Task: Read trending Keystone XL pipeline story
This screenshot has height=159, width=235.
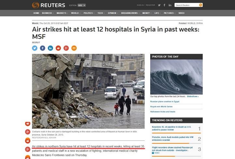Action: coord(171,128)
